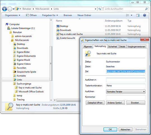The width and height of the screenshot is (151, 135).
Task: Click Neuer Ordner in the toolbar
Action: (x=84, y=15)
